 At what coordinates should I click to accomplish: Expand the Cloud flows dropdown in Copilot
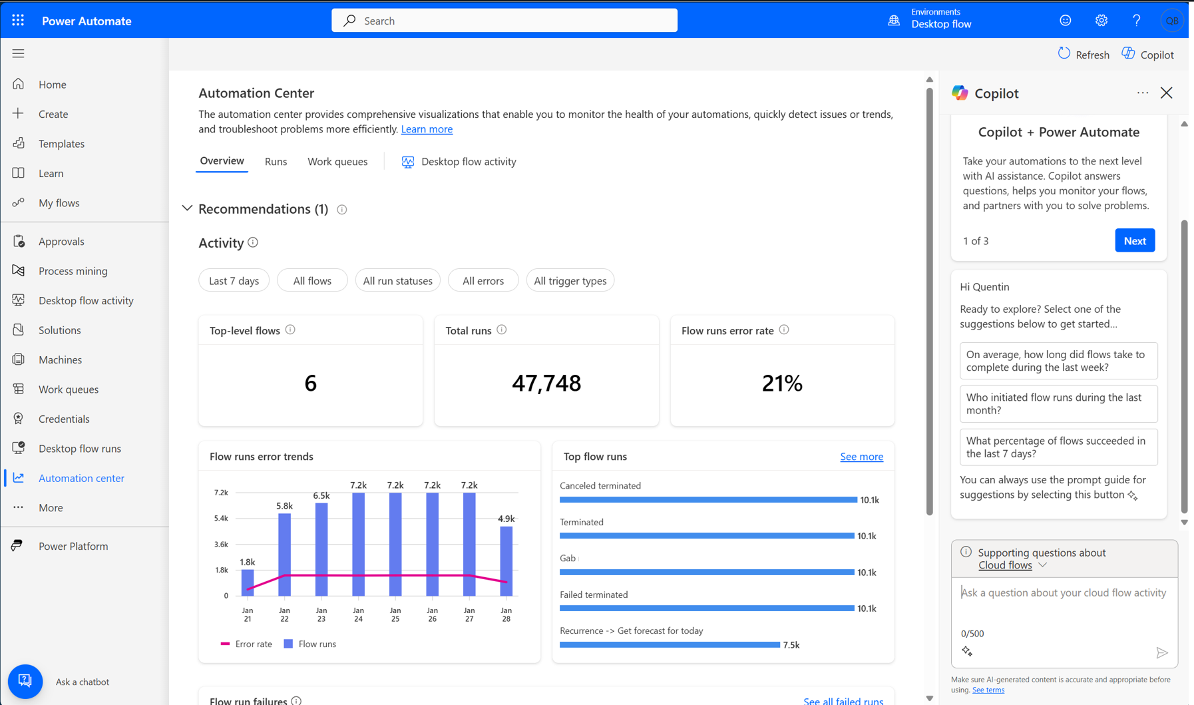point(1012,565)
